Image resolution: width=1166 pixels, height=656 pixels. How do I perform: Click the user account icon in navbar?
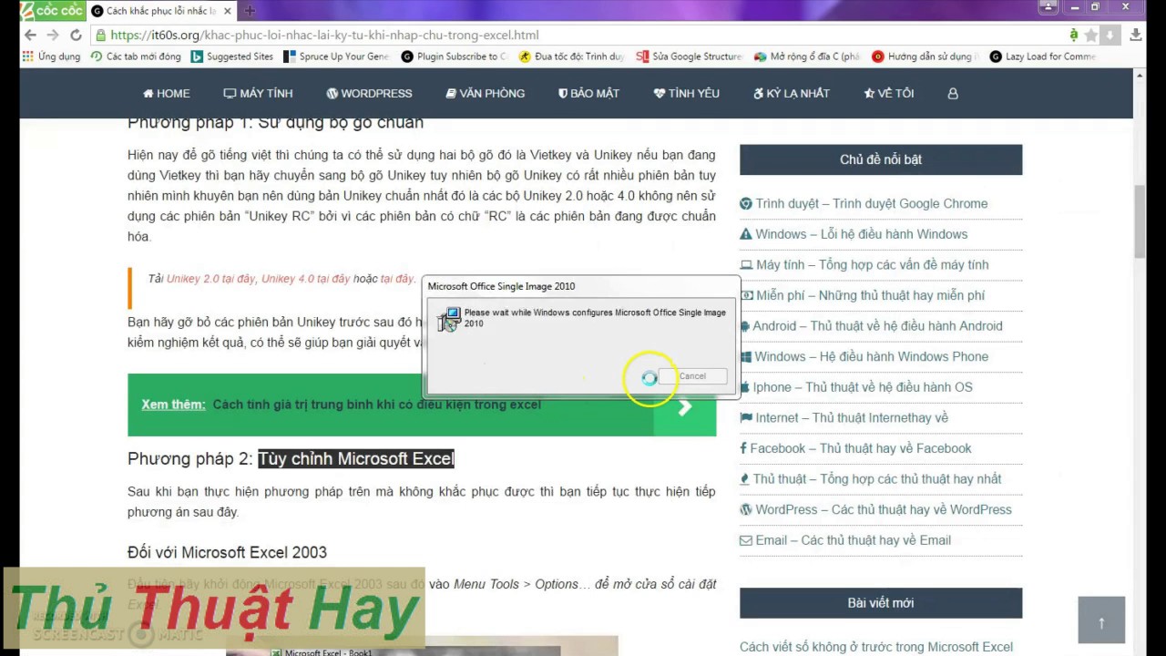[953, 93]
